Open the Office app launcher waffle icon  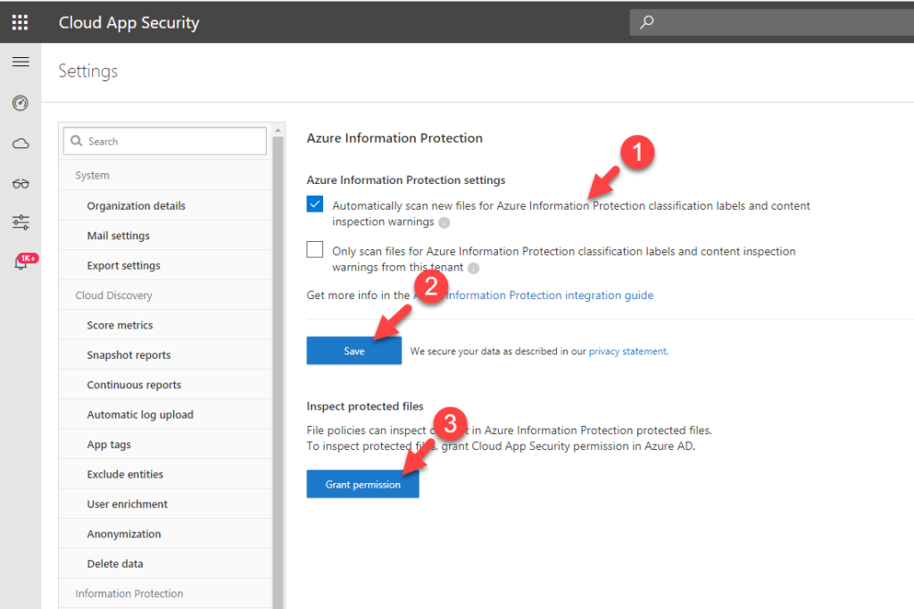click(x=20, y=21)
